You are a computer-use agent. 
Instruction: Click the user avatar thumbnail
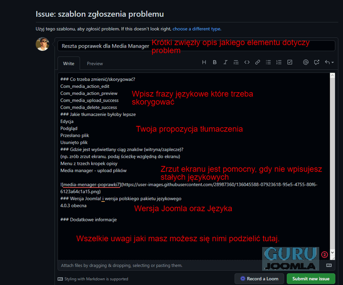tap(42, 44)
